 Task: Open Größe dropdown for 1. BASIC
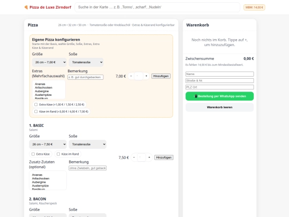[x=48, y=144]
